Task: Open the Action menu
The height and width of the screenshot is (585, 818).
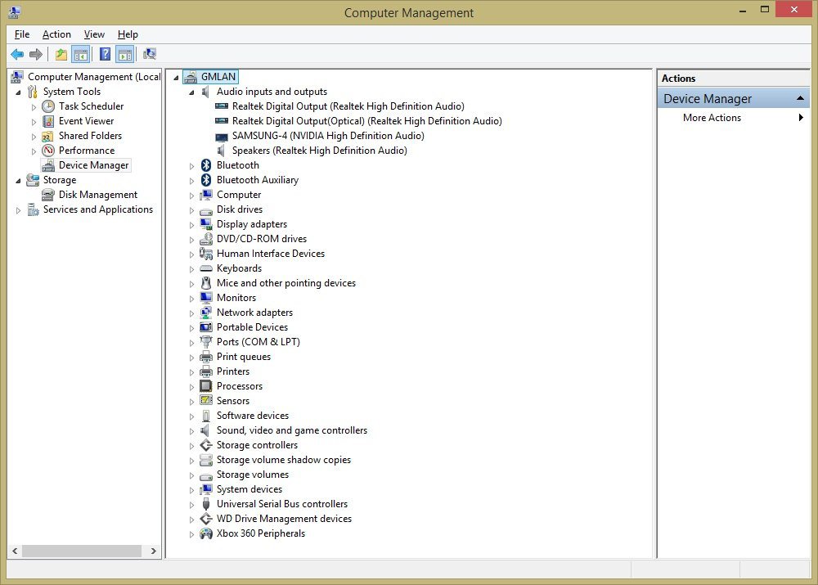Action: (x=56, y=34)
